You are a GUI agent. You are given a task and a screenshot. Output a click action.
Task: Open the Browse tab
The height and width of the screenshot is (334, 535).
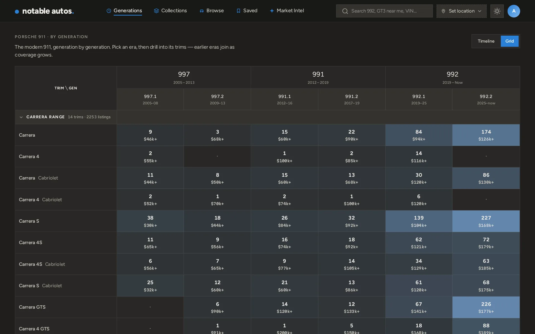click(212, 11)
